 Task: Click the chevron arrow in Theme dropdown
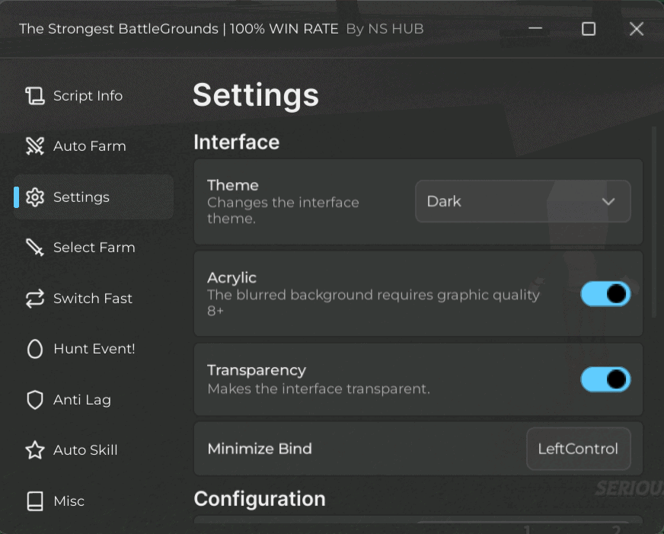[x=608, y=202]
